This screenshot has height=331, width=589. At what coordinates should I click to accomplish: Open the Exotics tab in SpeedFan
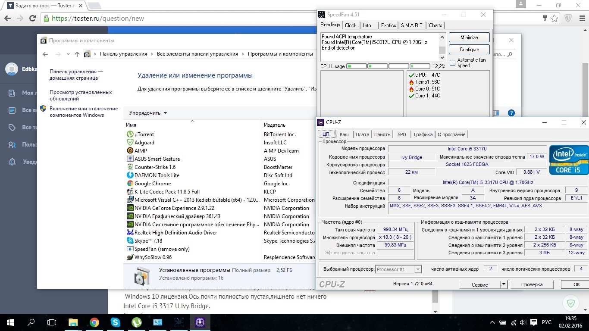click(x=388, y=25)
